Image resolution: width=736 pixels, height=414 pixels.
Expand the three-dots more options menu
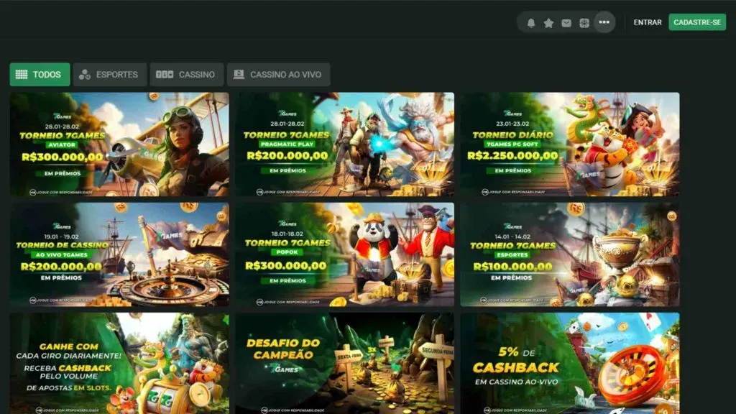tap(604, 22)
